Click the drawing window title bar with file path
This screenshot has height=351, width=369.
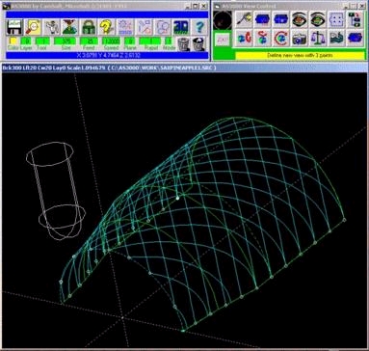pos(184,67)
